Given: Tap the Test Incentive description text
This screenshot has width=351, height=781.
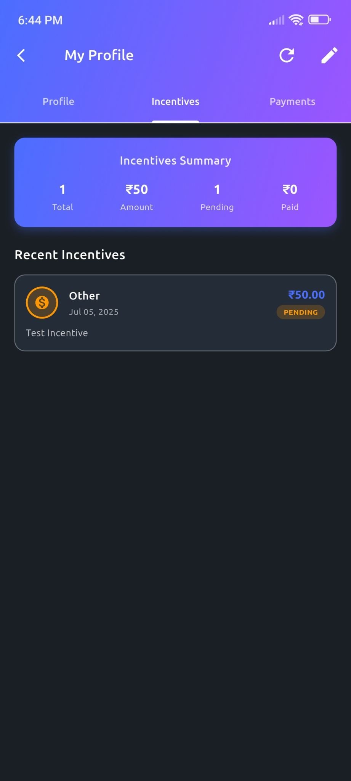Looking at the screenshot, I should tap(57, 333).
